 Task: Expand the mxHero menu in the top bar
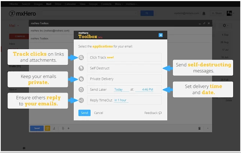[x=131, y=4]
